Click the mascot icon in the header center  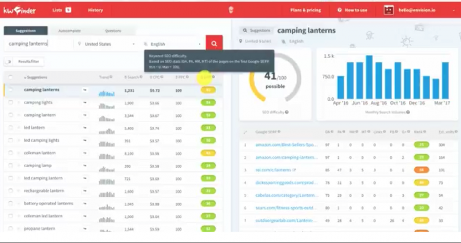click(231, 10)
